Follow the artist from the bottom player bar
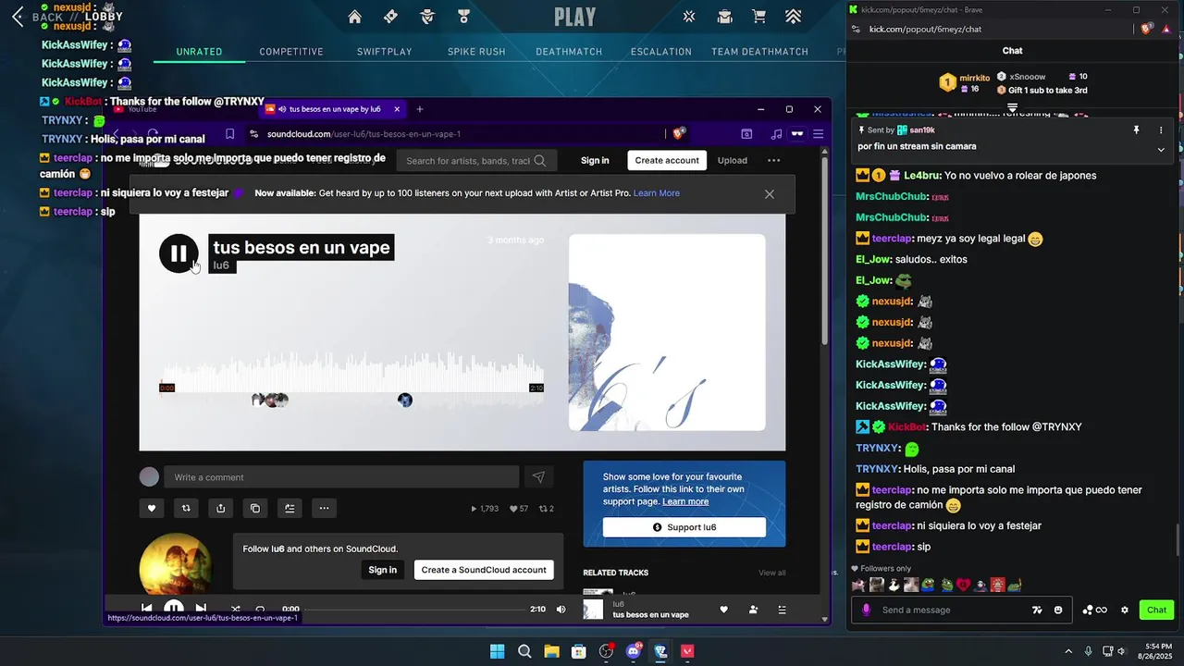Viewport: 1184px width, 666px height. (753, 610)
